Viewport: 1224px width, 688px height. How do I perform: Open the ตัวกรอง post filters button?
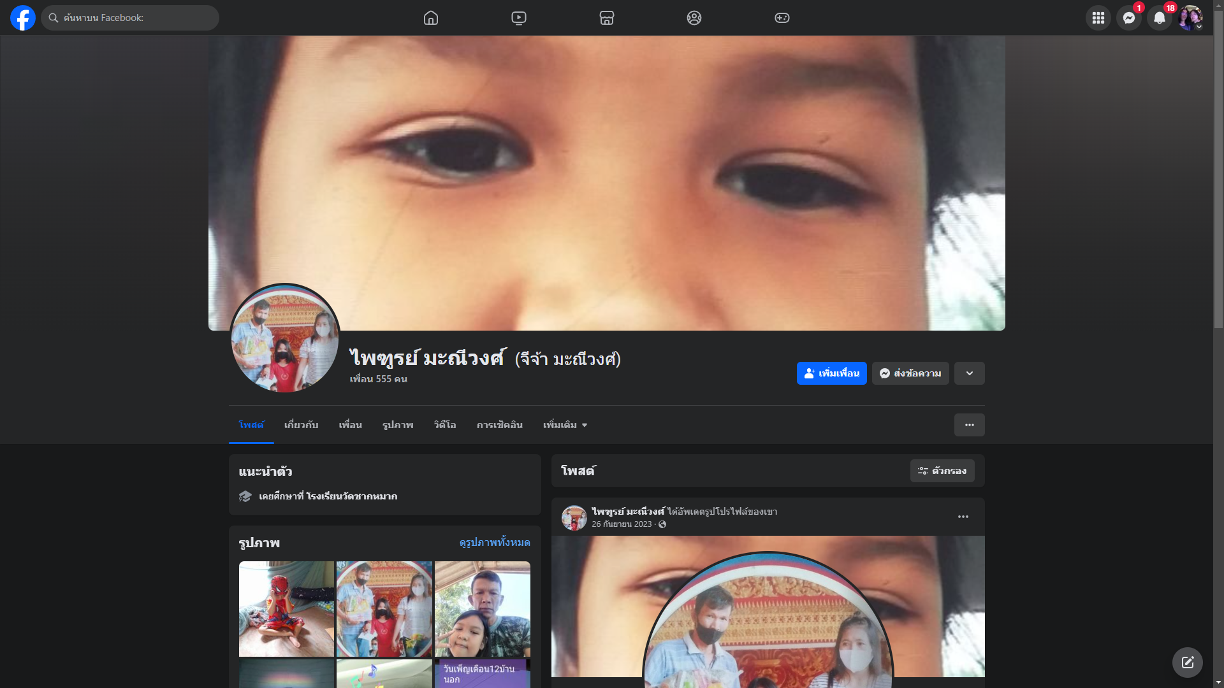pyautogui.click(x=942, y=471)
